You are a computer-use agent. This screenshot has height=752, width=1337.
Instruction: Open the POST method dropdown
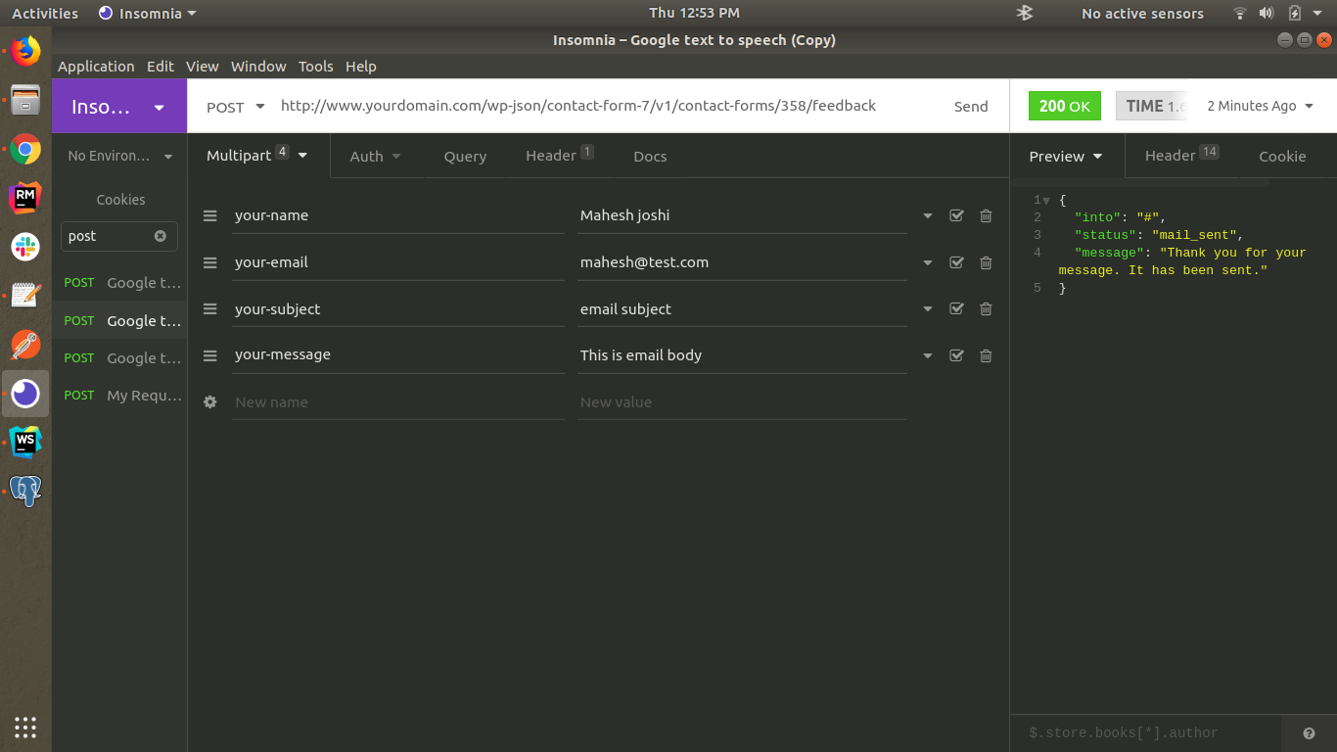coord(235,107)
